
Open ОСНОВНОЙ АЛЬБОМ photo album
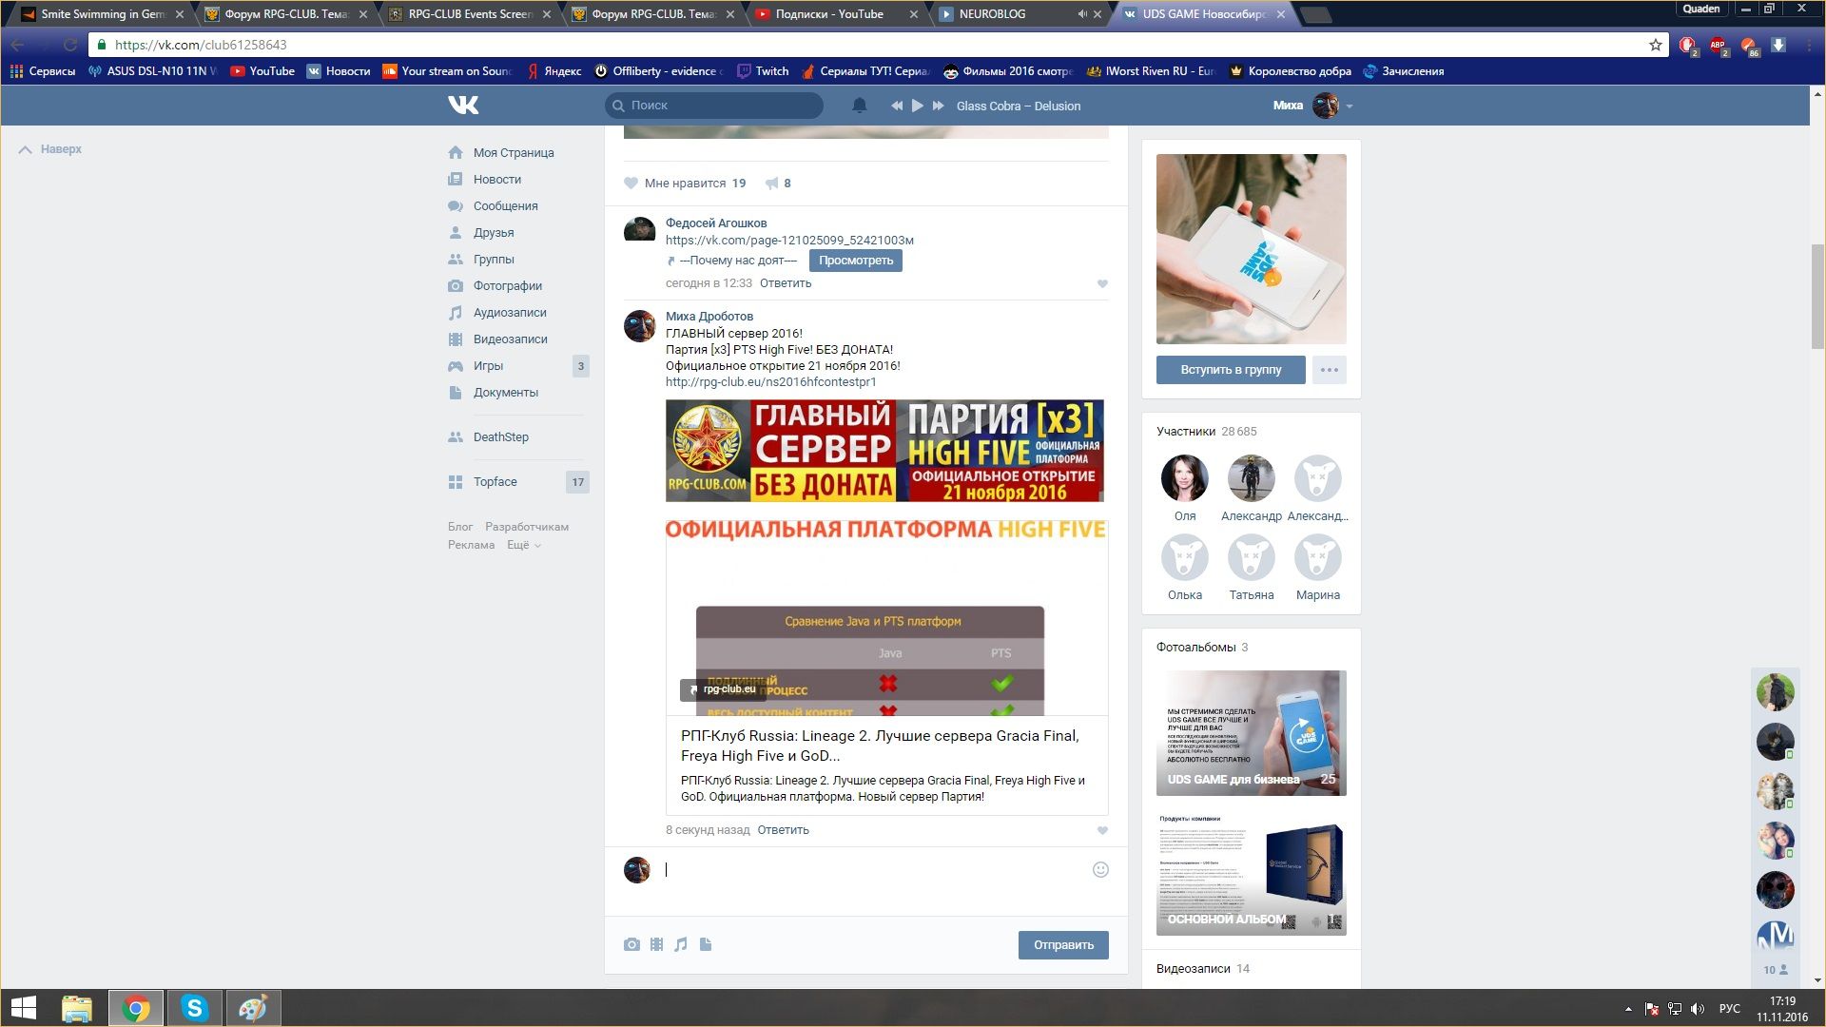pyautogui.click(x=1251, y=872)
